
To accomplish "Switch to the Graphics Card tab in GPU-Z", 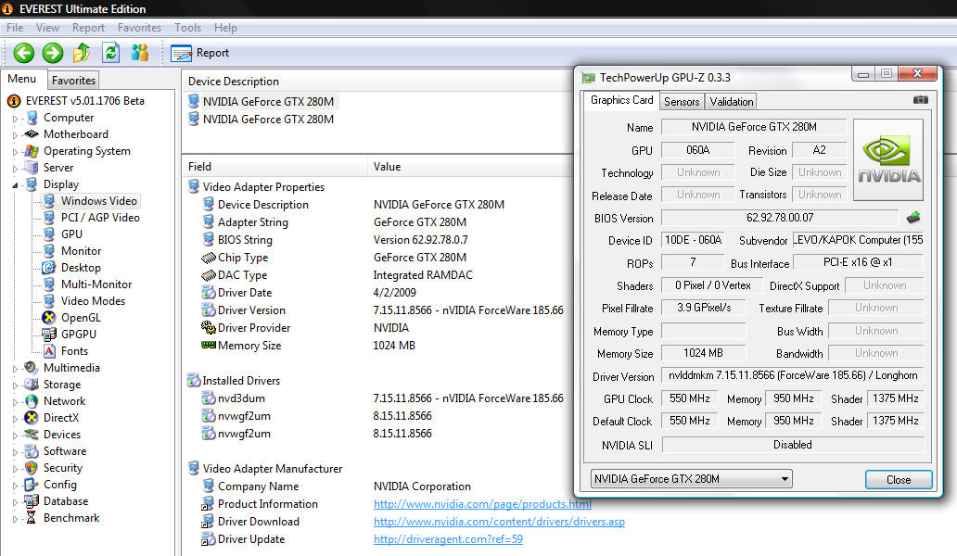I will (x=621, y=101).
